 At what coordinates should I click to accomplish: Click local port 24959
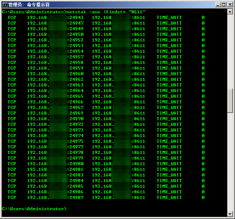point(76,68)
